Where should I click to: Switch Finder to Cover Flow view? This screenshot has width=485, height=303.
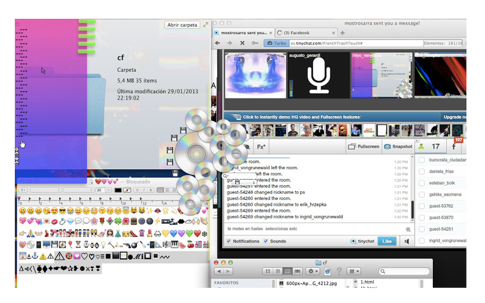[x=297, y=271]
